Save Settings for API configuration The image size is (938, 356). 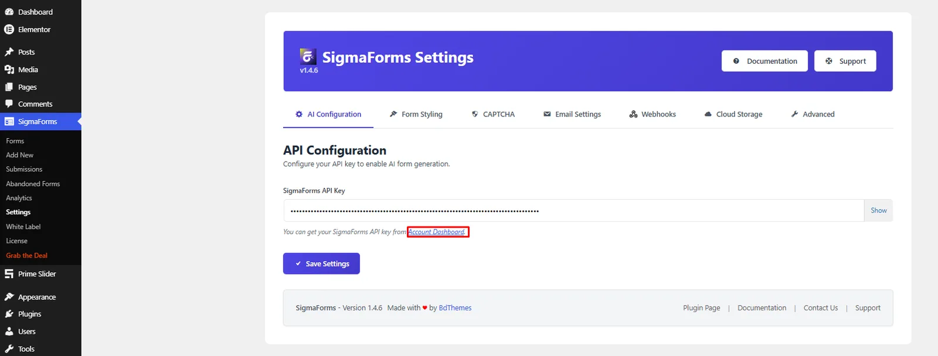[x=321, y=263]
